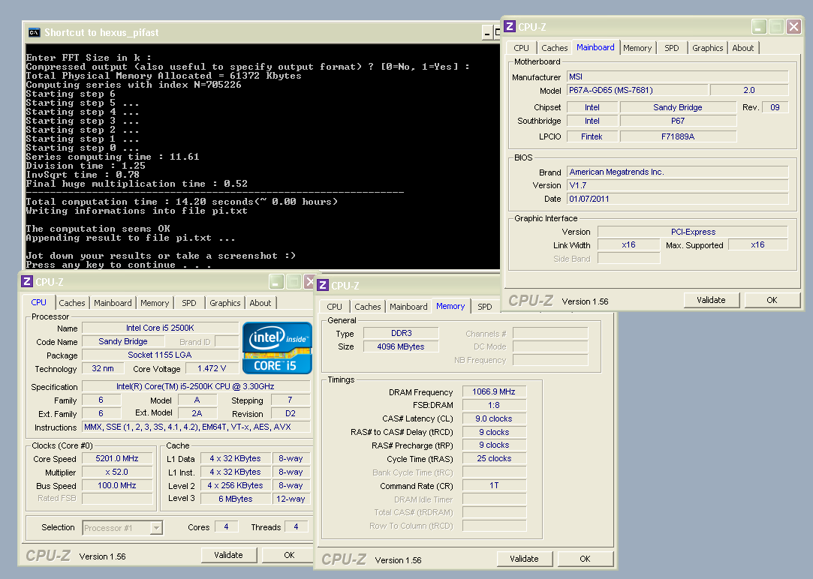The image size is (813, 579).
Task: Minimize the CPU-Z Mainboard window
Action: pos(759,27)
